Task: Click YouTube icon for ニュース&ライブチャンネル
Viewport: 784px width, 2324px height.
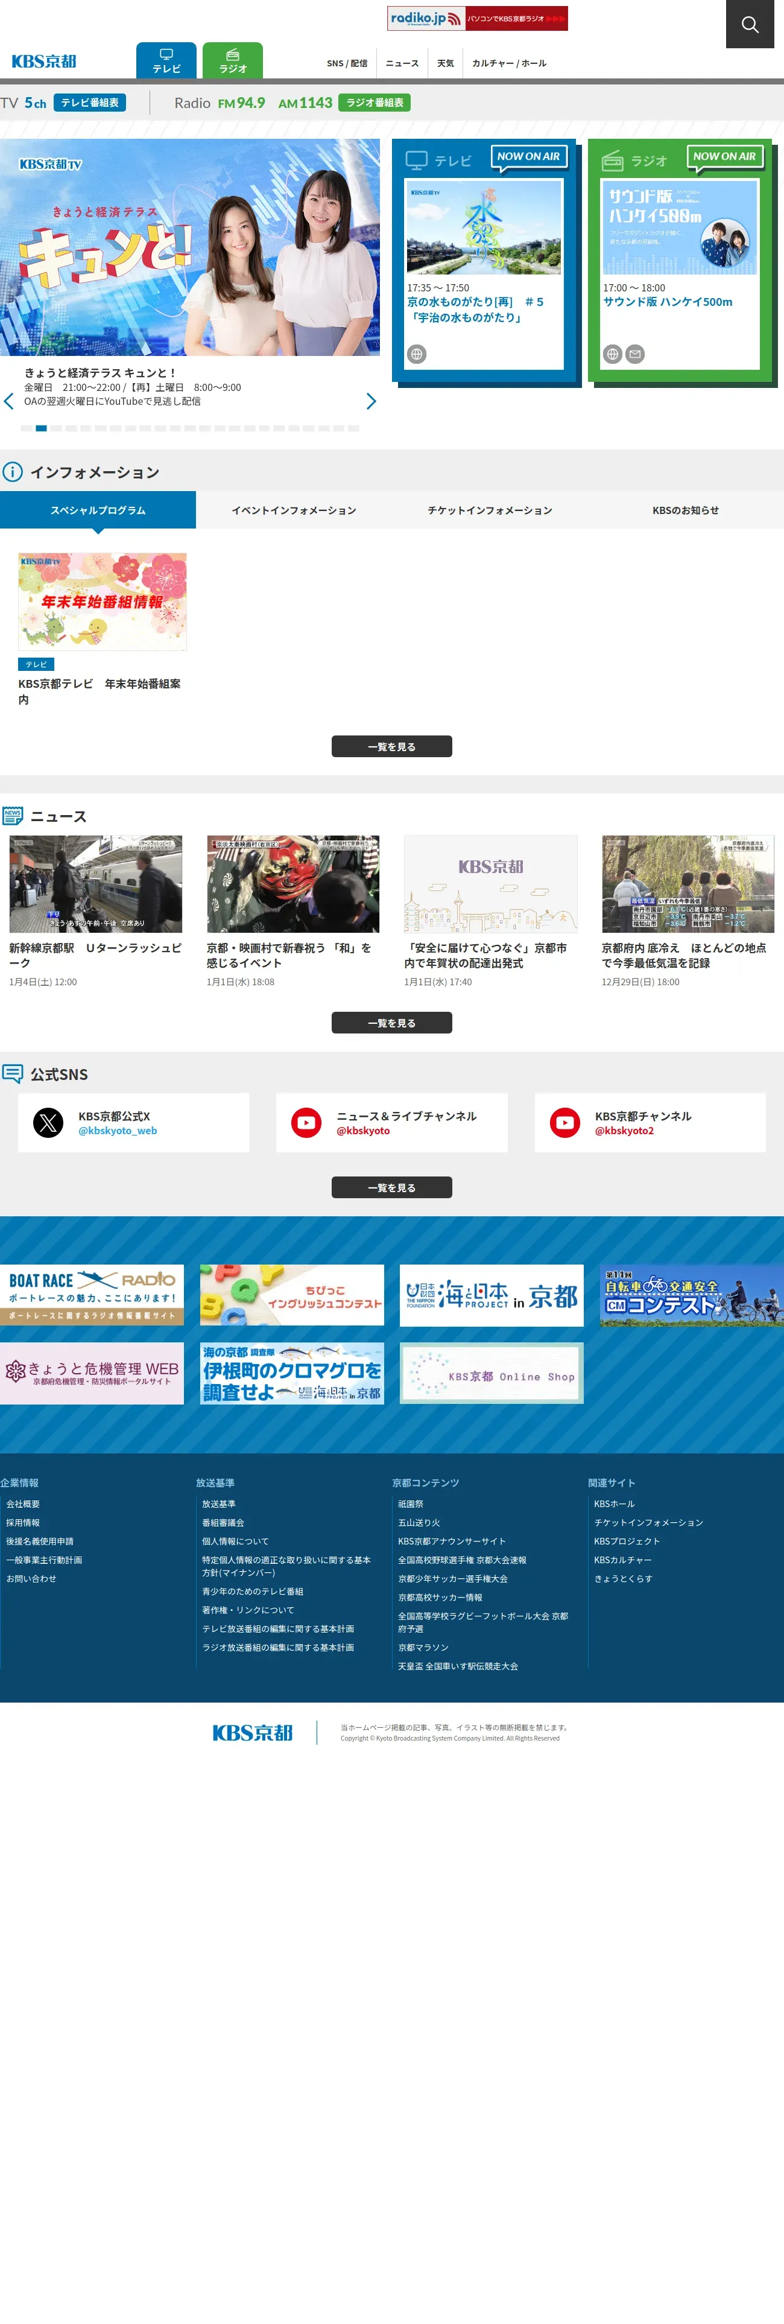Action: tap(307, 1122)
